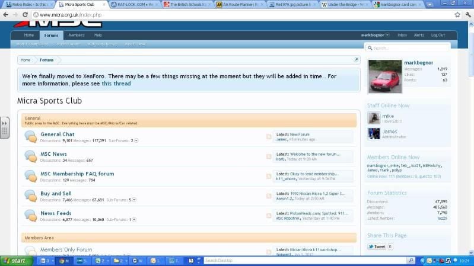Open the Alerts link in the nav bar
This screenshot has height=266, width=474.
click(419, 35)
